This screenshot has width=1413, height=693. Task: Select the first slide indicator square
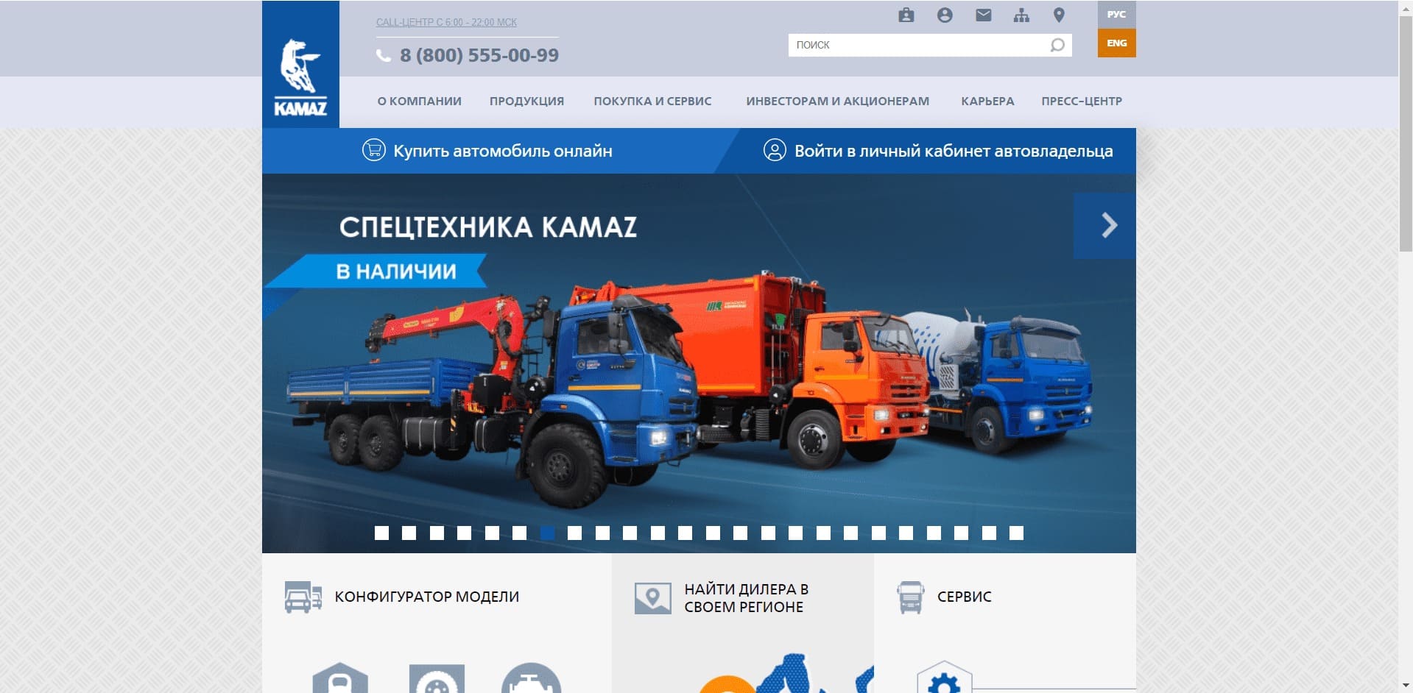click(x=381, y=533)
